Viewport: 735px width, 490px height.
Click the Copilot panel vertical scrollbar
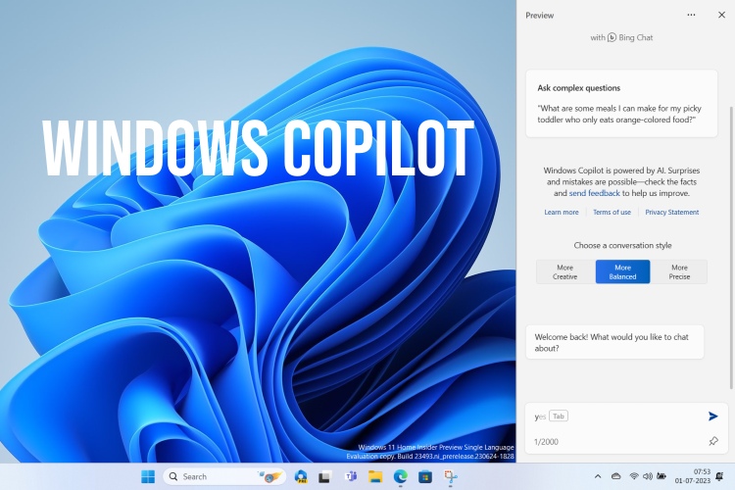[x=731, y=248]
